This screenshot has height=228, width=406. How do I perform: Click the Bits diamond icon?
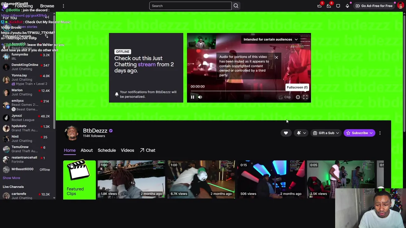(347, 6)
